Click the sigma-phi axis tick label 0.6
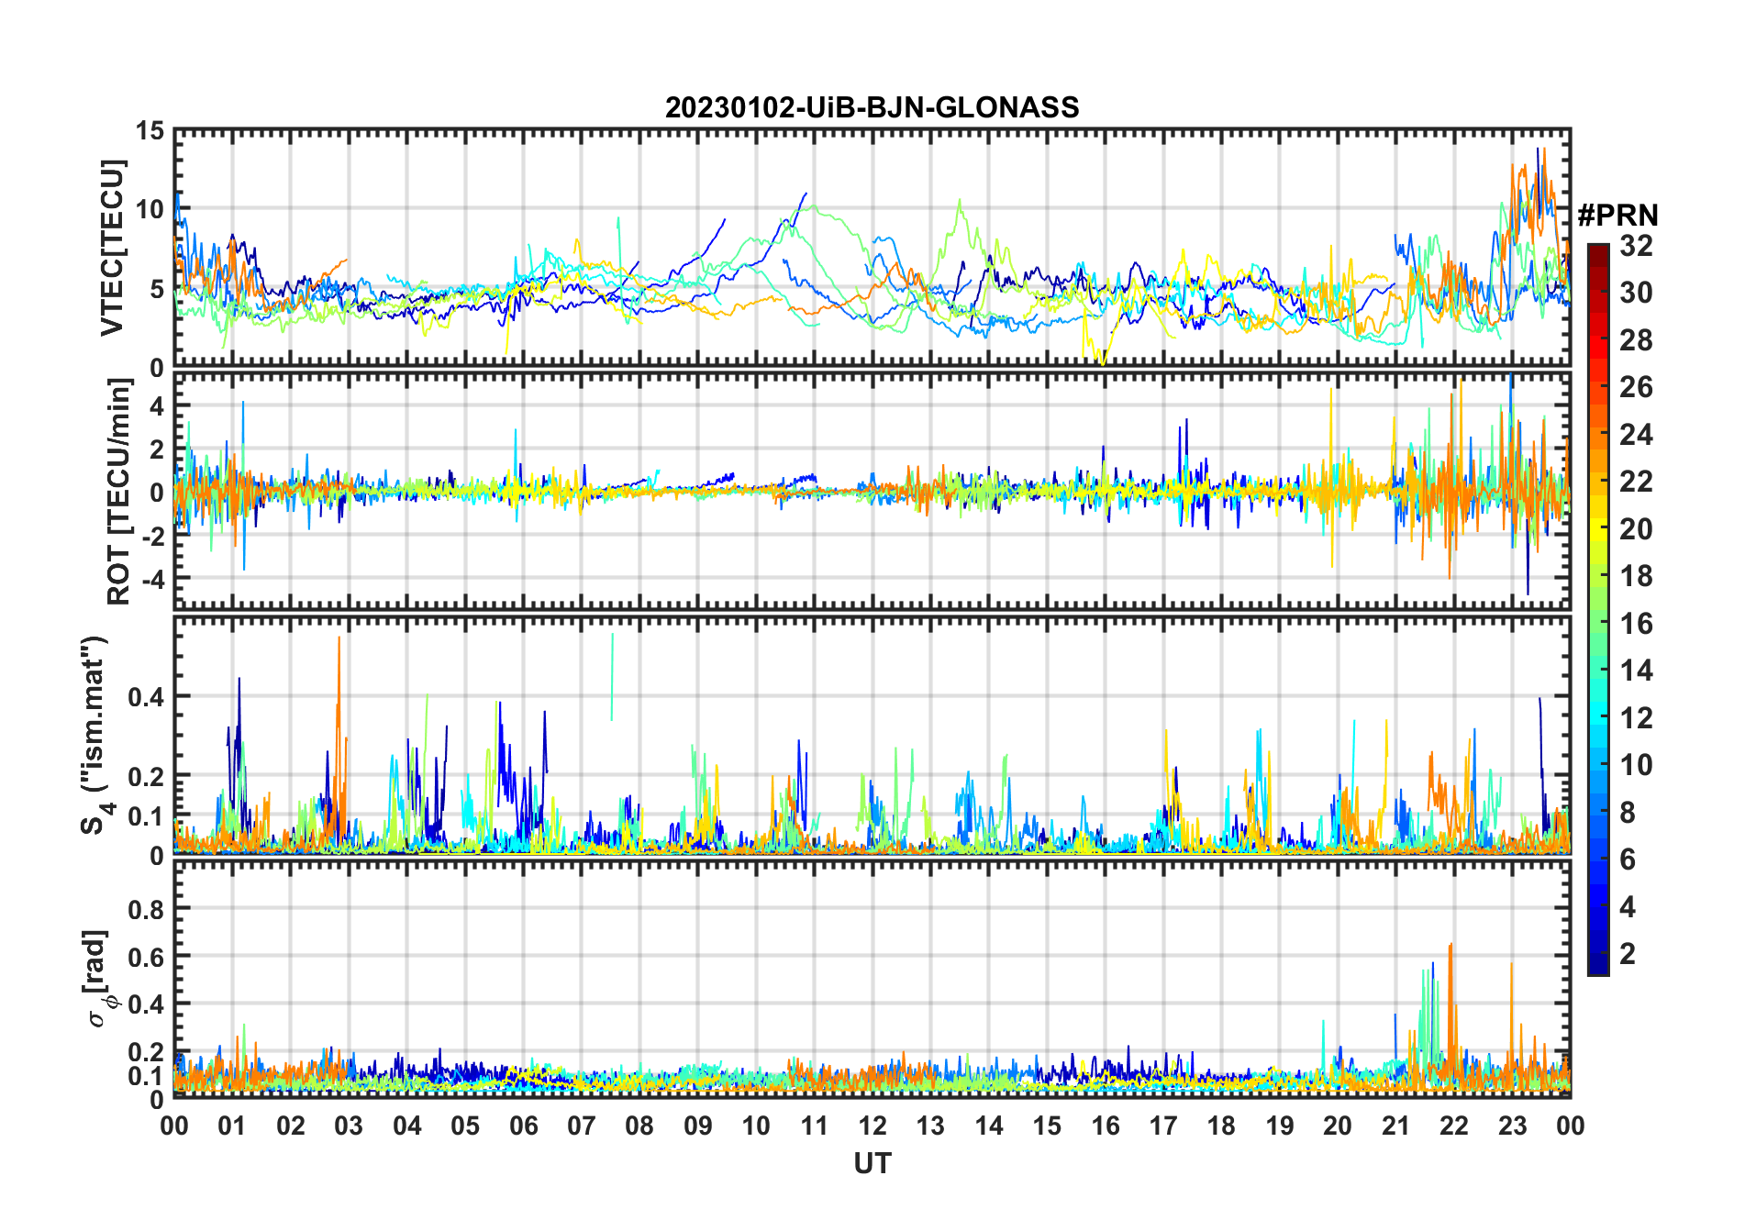 click(x=146, y=957)
